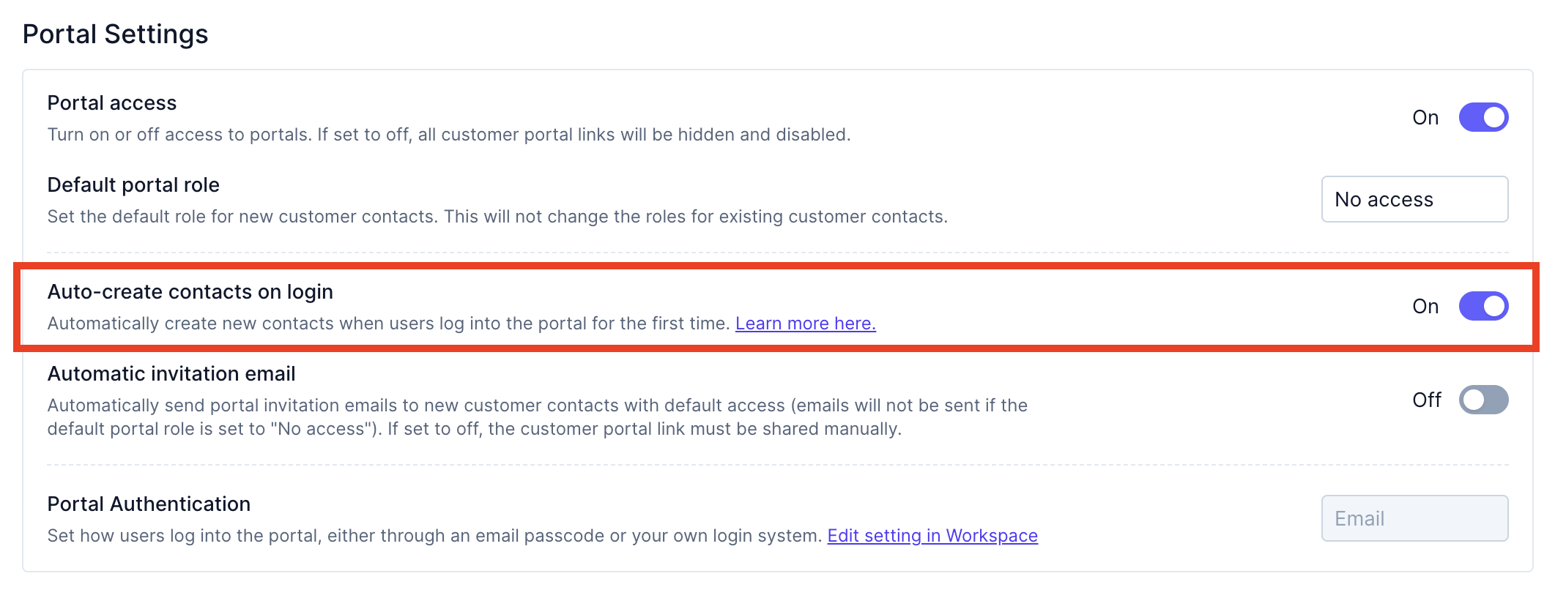Click the Portal Settings page heading
This screenshot has height=609, width=1566.
[116, 34]
